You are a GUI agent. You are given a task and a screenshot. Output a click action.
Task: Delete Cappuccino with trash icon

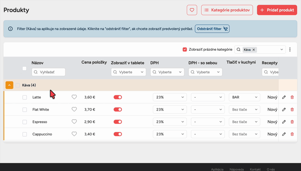coord(292,134)
